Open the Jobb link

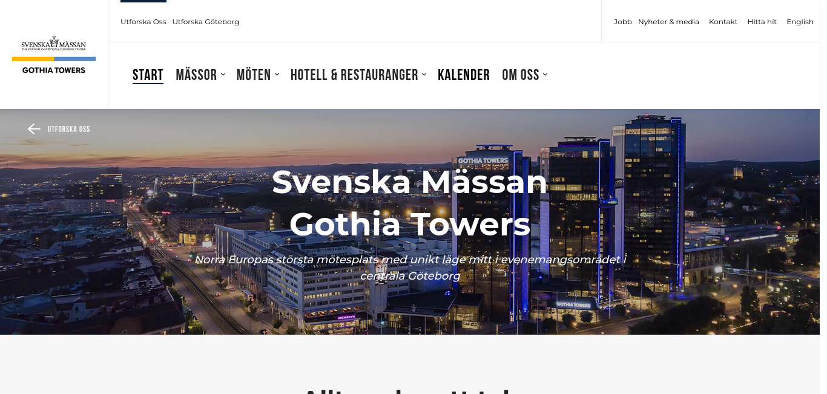[x=623, y=22]
